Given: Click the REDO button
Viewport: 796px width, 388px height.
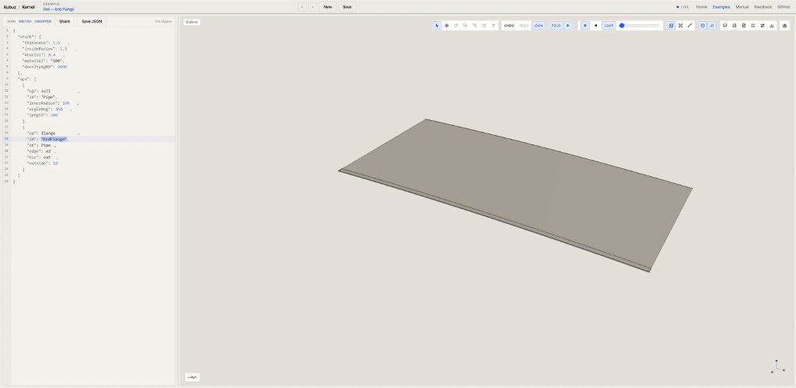Looking at the screenshot, I should (524, 26).
